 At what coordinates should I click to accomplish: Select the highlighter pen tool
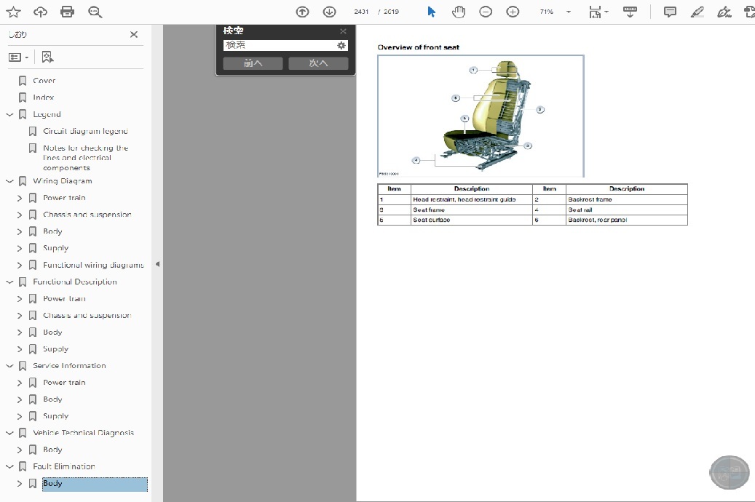point(697,12)
